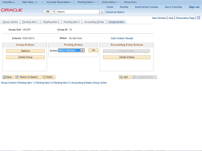Open the Favorites dropdown menu
The width and height of the screenshot is (202, 151).
point(9,2)
